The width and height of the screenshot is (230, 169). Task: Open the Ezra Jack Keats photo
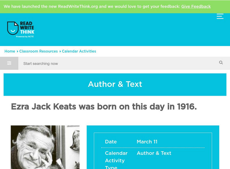[45, 147]
